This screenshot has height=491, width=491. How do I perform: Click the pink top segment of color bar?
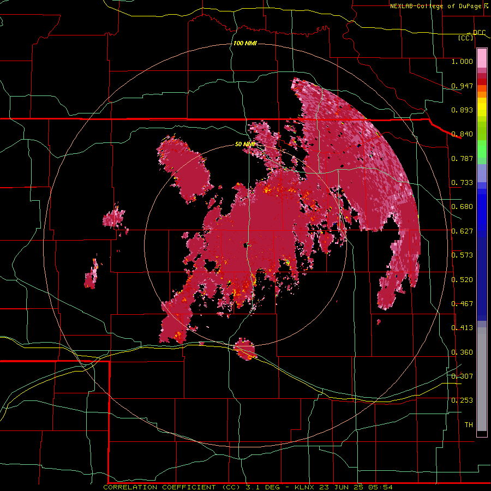(x=482, y=58)
